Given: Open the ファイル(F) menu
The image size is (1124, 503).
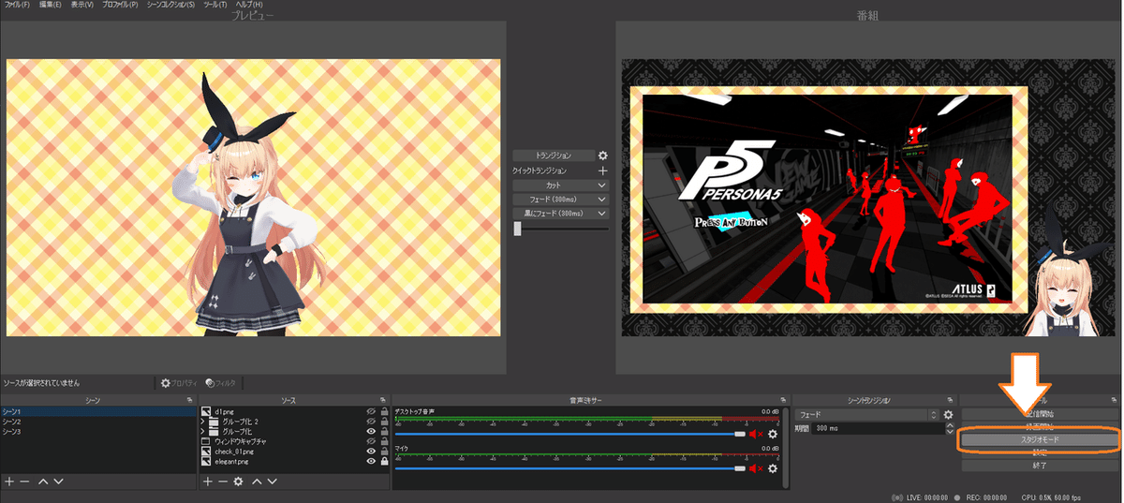Looking at the screenshot, I should pos(17,5).
